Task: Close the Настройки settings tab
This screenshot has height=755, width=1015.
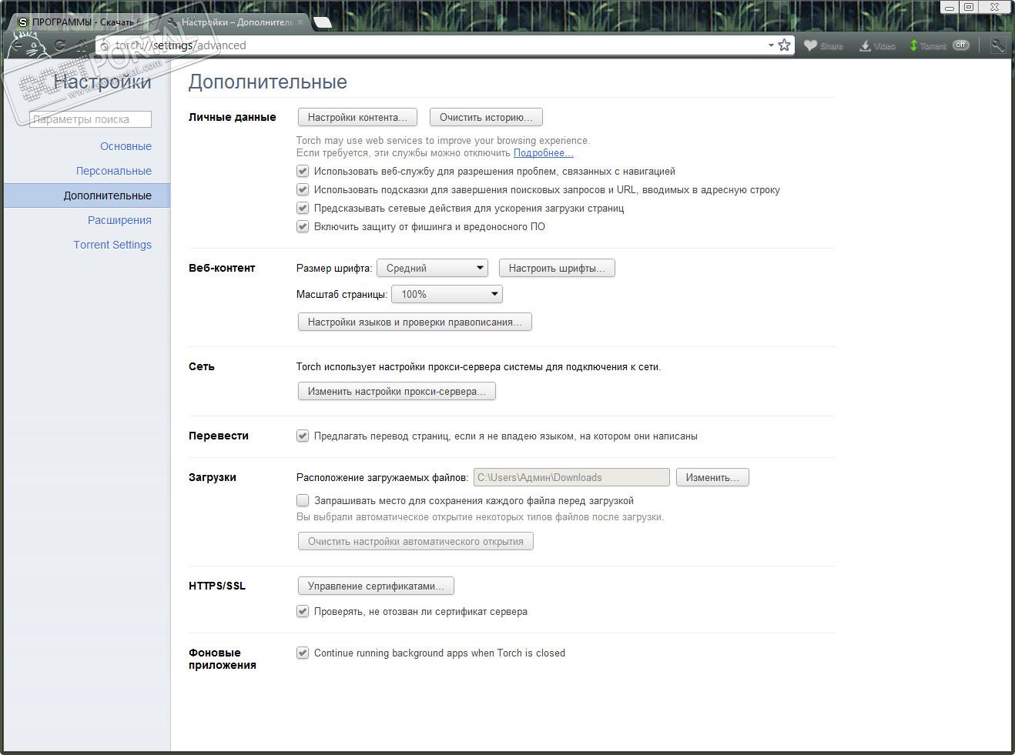Action: coord(302,22)
